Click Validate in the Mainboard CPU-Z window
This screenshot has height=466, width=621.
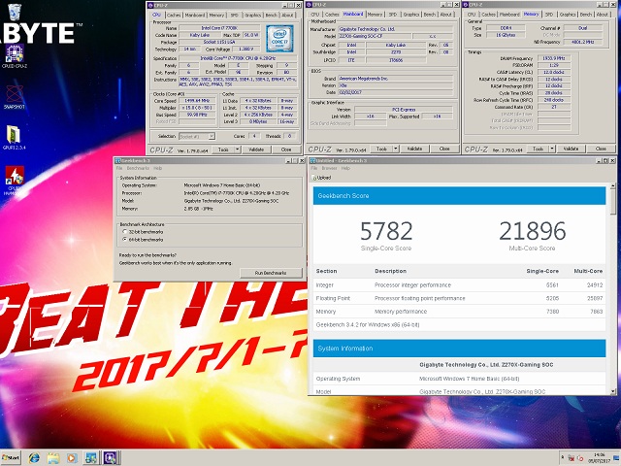(414, 149)
